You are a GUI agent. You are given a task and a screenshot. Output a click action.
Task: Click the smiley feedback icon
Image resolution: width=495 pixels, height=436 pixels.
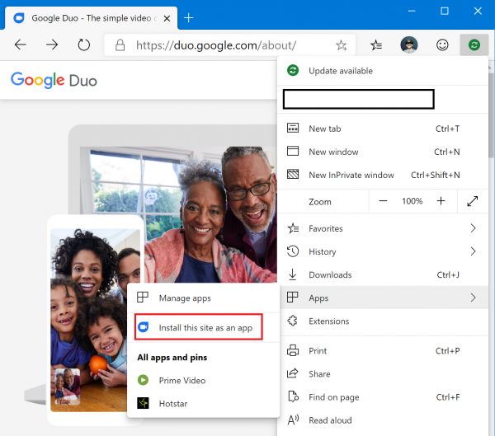pos(441,45)
